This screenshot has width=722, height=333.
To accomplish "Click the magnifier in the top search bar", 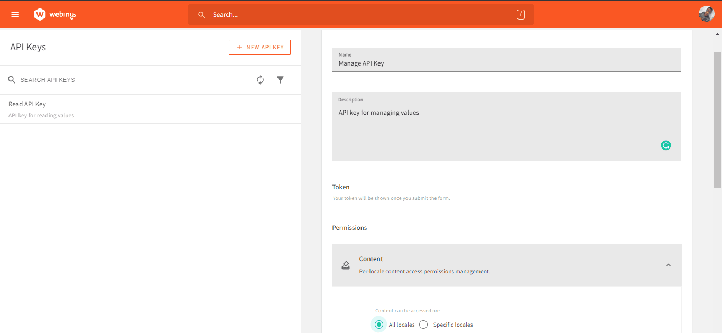I will (201, 14).
